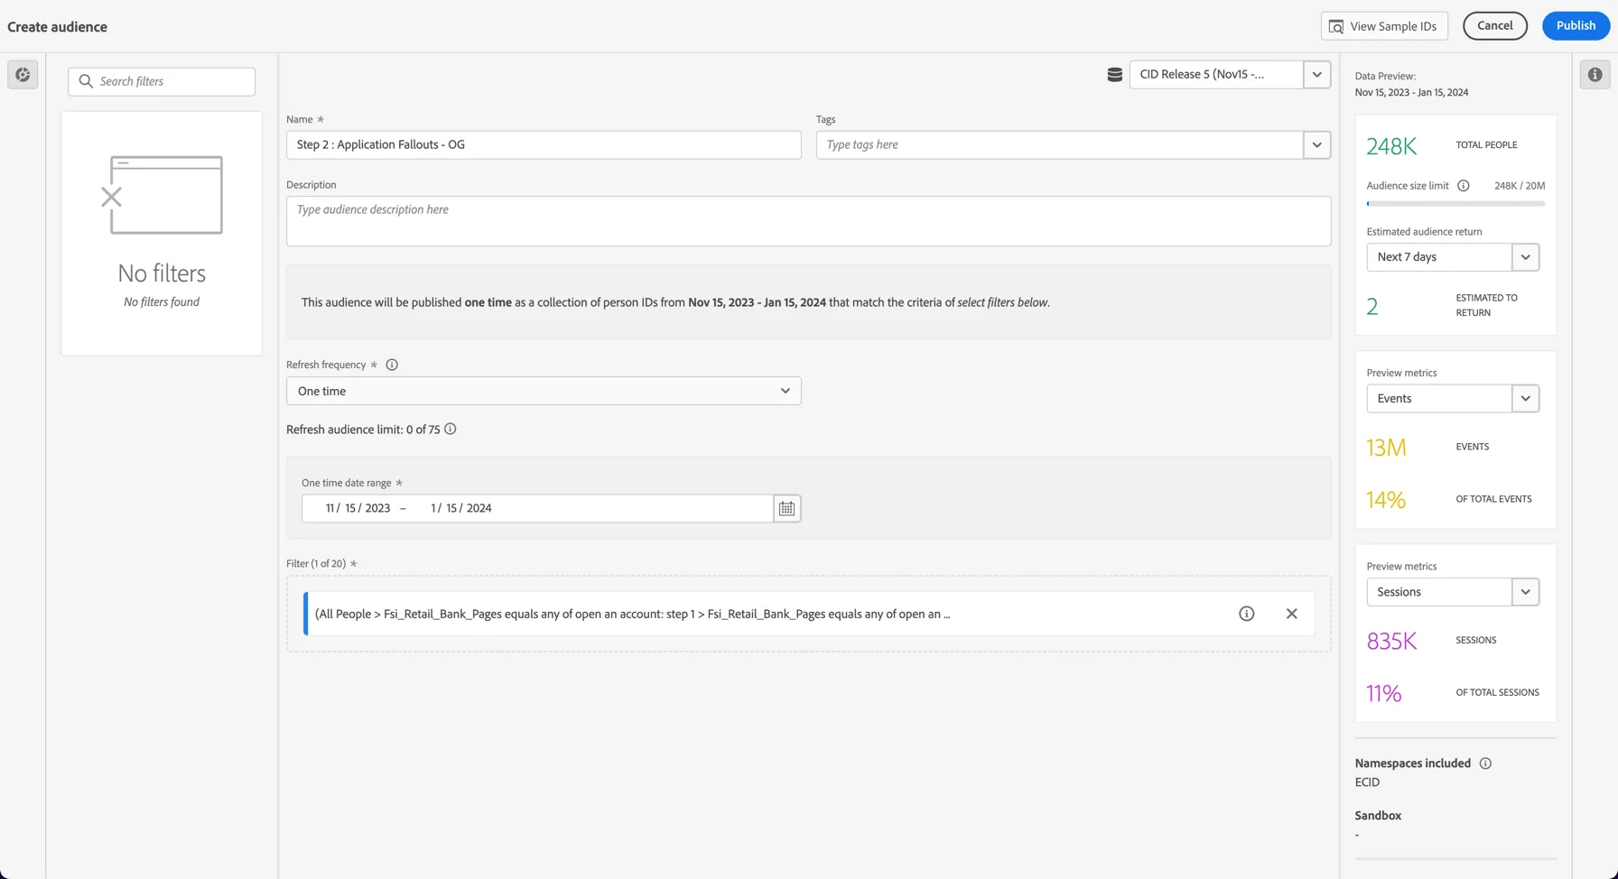Click the estimated to return value 2
This screenshot has height=879, width=1618.
click(x=1372, y=307)
